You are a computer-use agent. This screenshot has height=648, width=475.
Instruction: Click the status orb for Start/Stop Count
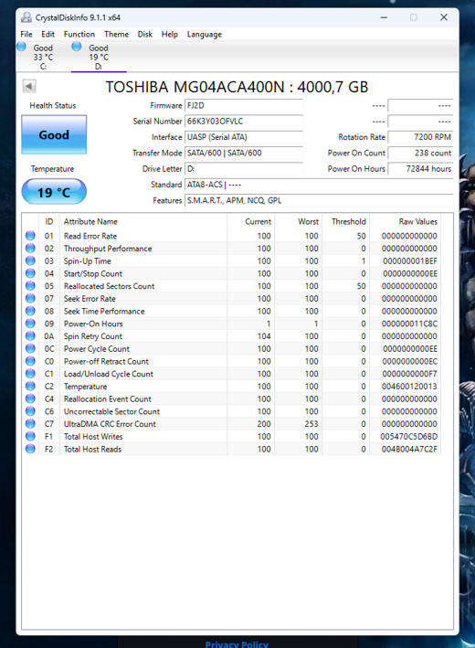(x=30, y=273)
